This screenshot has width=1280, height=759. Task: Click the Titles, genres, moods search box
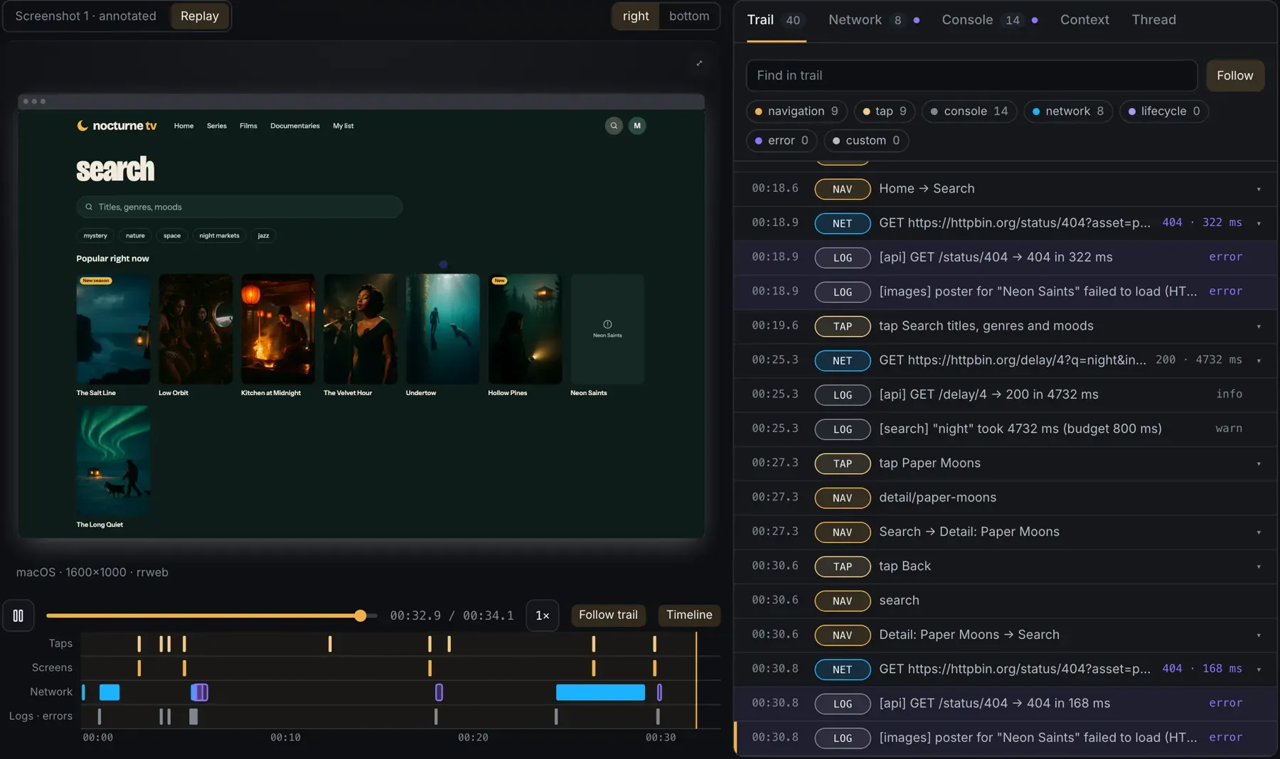click(x=240, y=208)
